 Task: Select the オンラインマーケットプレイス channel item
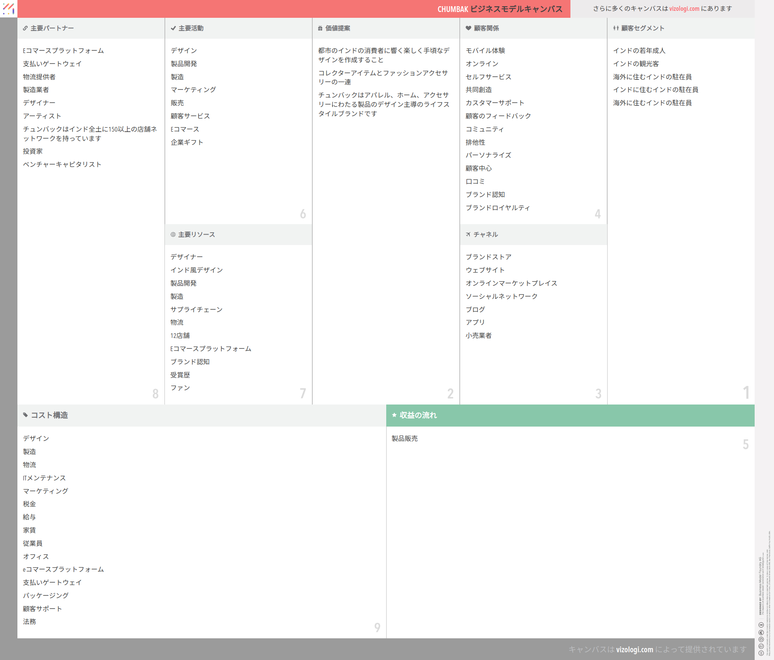click(x=511, y=283)
